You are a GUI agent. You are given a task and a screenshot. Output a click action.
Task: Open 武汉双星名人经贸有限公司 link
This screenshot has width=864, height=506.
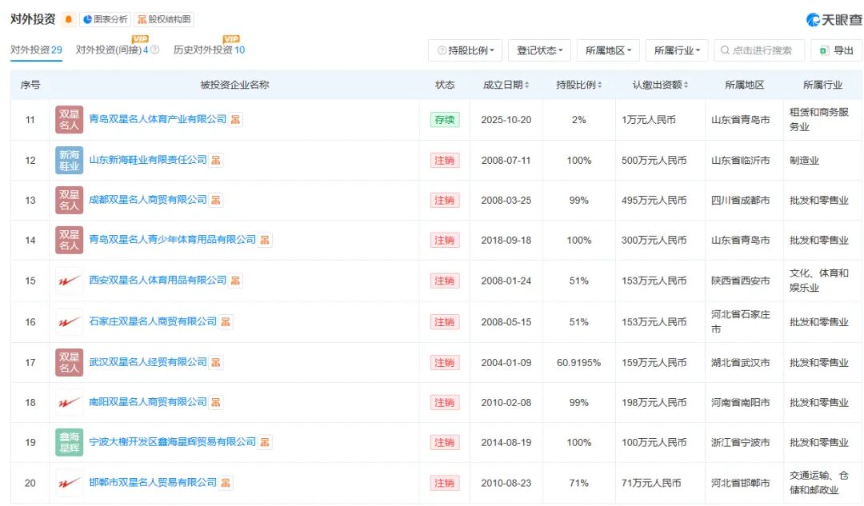[148, 362]
